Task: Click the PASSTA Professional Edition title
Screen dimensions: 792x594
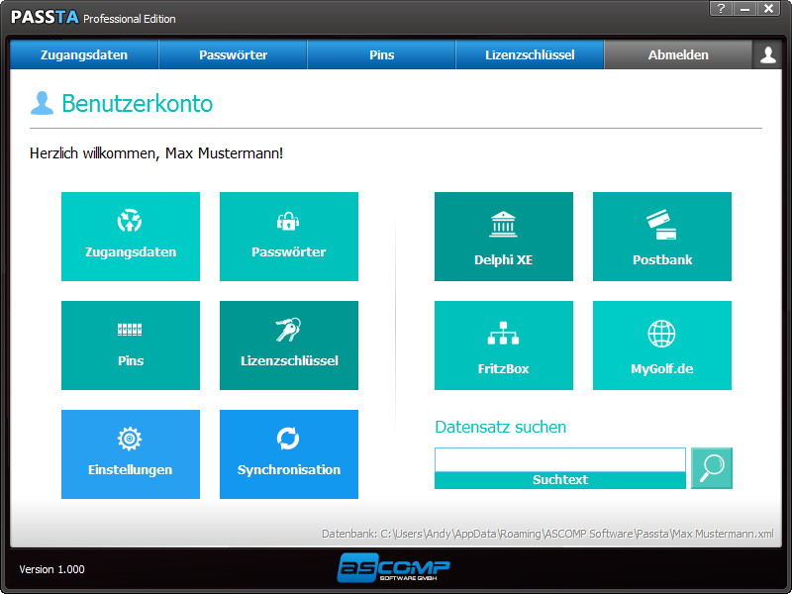Action: 93,18
